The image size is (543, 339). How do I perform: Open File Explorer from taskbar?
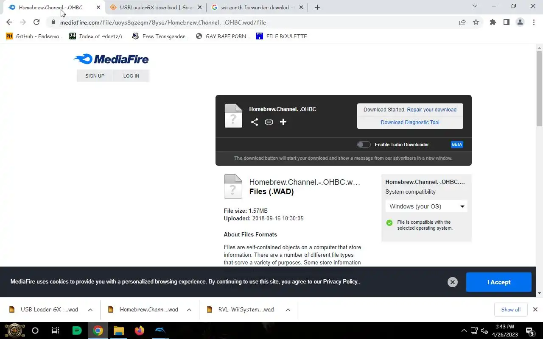pyautogui.click(x=118, y=331)
